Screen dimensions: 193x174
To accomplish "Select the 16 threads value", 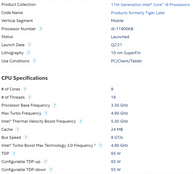I will pyautogui.click(x=113, y=97).
